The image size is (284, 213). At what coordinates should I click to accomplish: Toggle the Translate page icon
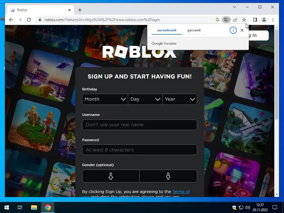tap(226, 20)
